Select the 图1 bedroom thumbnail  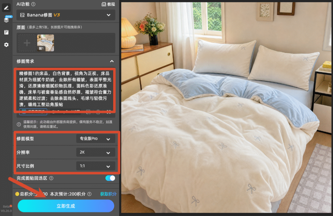click(x=46, y=43)
